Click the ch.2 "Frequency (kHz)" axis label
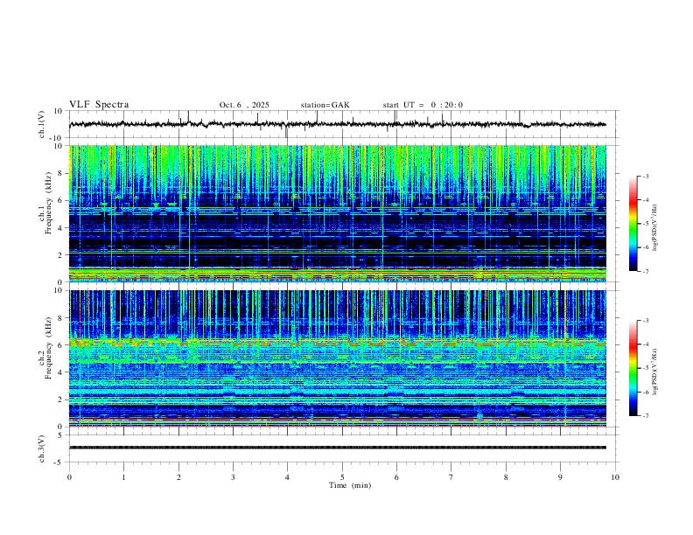The image size is (693, 535). click(49, 348)
